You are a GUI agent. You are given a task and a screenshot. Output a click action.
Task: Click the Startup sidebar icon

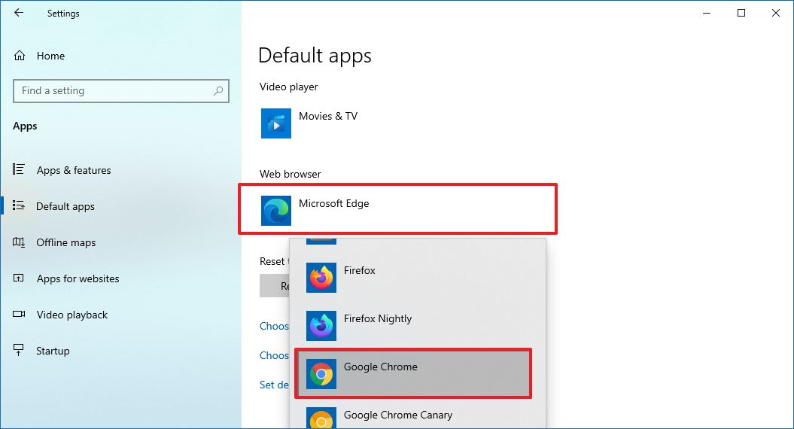coord(19,350)
